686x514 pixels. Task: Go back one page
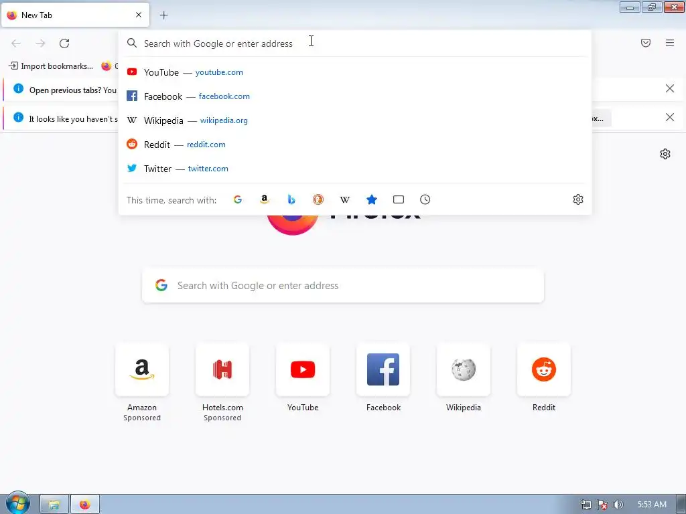pyautogui.click(x=16, y=44)
